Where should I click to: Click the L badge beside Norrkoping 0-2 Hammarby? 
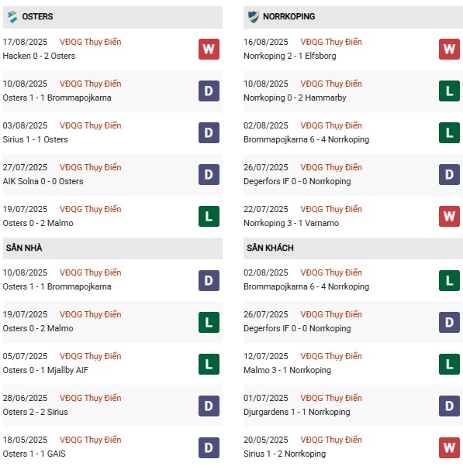[x=449, y=91]
